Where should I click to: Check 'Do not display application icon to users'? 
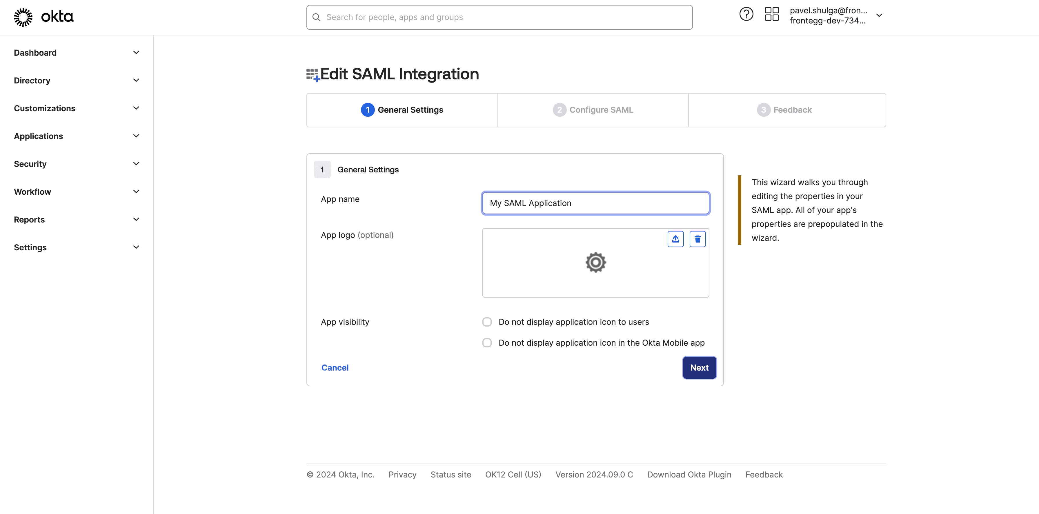(x=487, y=322)
